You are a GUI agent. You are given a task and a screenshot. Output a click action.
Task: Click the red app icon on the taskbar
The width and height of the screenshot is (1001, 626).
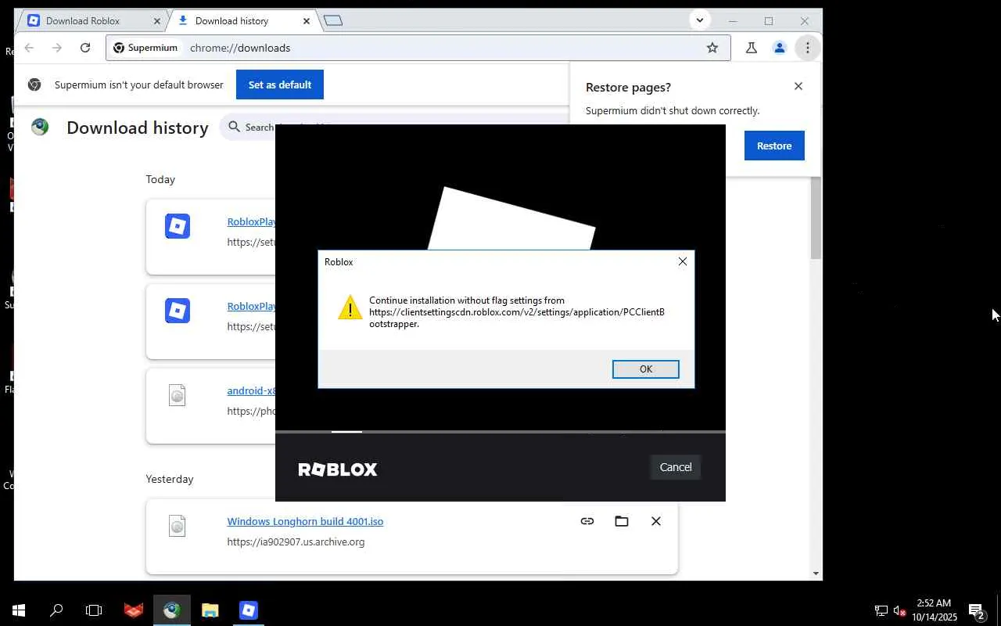coord(134,610)
